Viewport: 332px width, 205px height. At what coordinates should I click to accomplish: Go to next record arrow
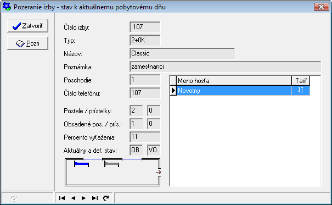84,198
